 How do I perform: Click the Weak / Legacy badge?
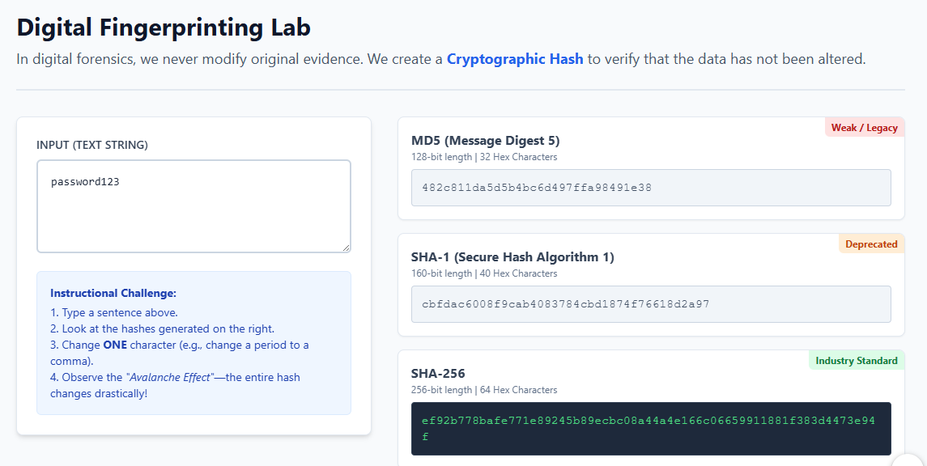[x=864, y=128]
